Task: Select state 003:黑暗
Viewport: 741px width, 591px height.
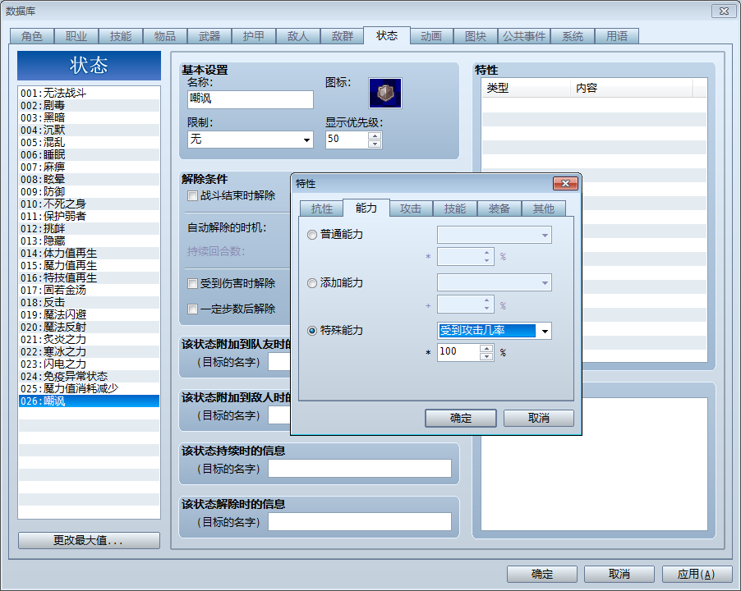Action: [x=89, y=117]
